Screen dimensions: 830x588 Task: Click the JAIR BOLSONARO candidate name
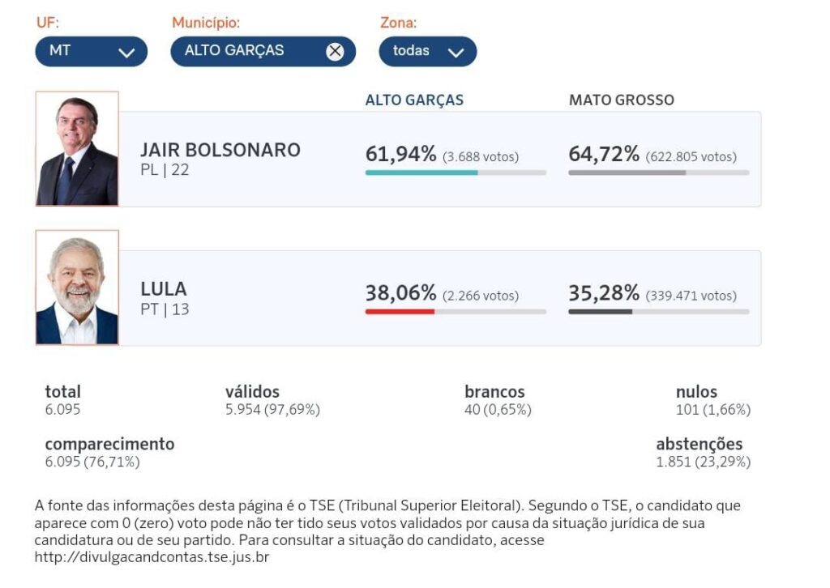[220, 150]
